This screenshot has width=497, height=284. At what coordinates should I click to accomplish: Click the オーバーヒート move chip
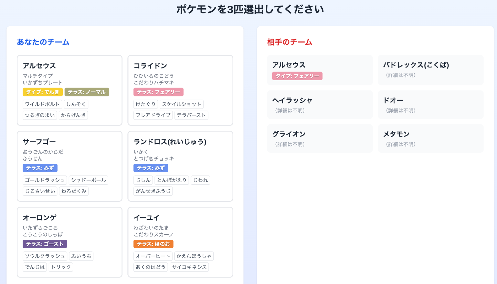tap(153, 256)
